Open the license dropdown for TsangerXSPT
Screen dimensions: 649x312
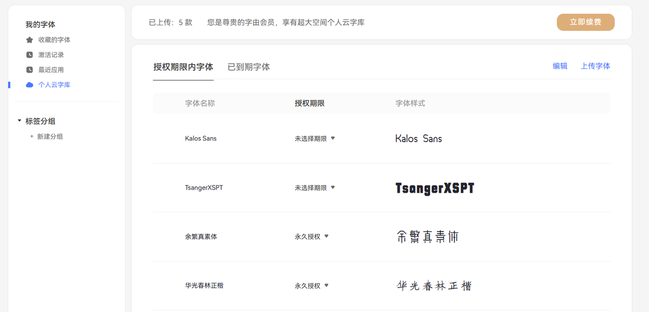click(x=333, y=187)
